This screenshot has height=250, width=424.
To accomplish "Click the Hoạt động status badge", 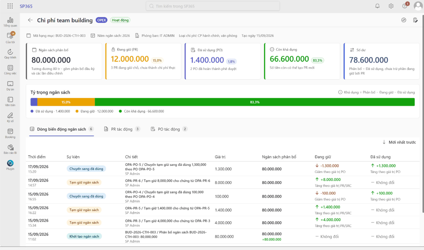I will 120,20.
